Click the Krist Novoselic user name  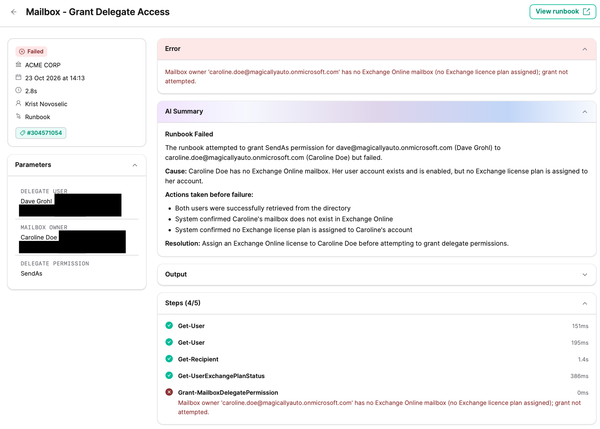(46, 104)
